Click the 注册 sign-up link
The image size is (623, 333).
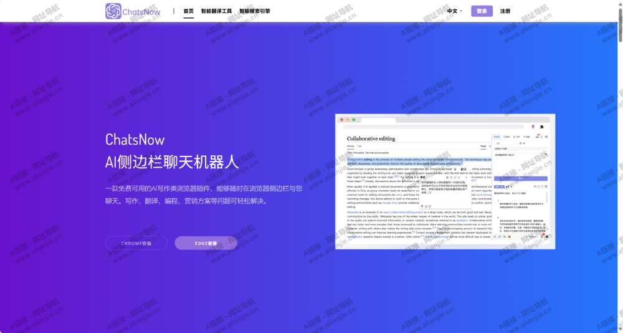pyautogui.click(x=505, y=11)
